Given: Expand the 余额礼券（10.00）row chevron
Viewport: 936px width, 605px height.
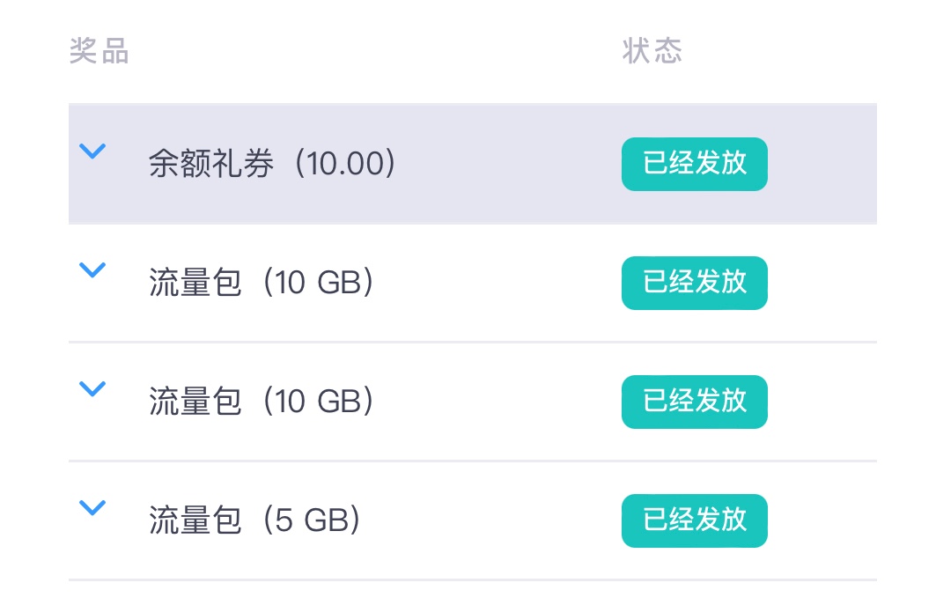Looking at the screenshot, I should click(x=92, y=151).
